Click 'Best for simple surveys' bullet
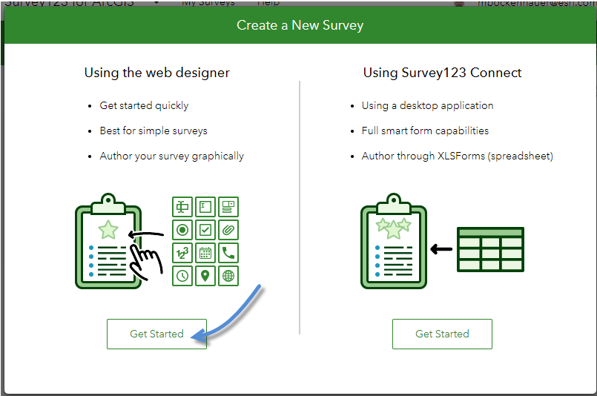This screenshot has width=597, height=396. tap(154, 131)
